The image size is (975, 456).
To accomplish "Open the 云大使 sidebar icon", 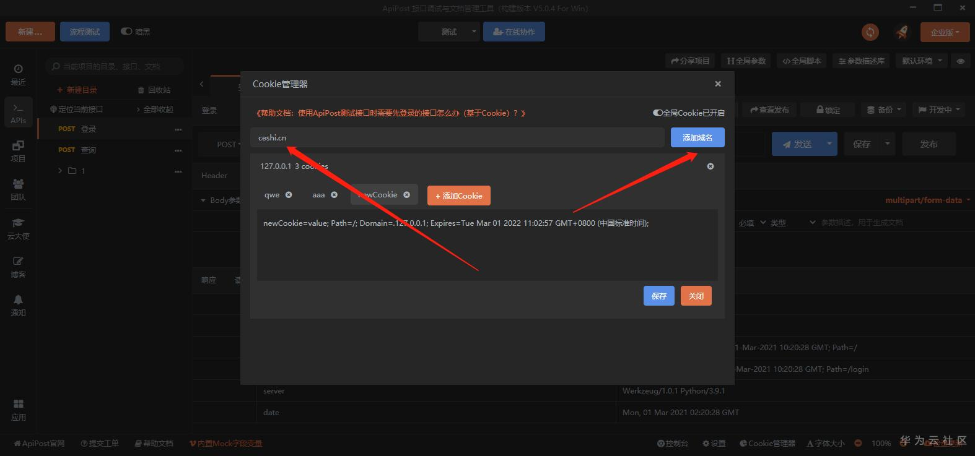I will (18, 228).
